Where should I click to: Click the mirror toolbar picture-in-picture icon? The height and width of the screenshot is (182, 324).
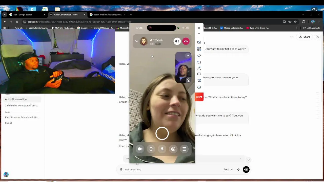click(199, 42)
